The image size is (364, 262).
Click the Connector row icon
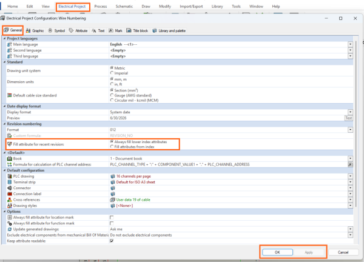[10, 188]
